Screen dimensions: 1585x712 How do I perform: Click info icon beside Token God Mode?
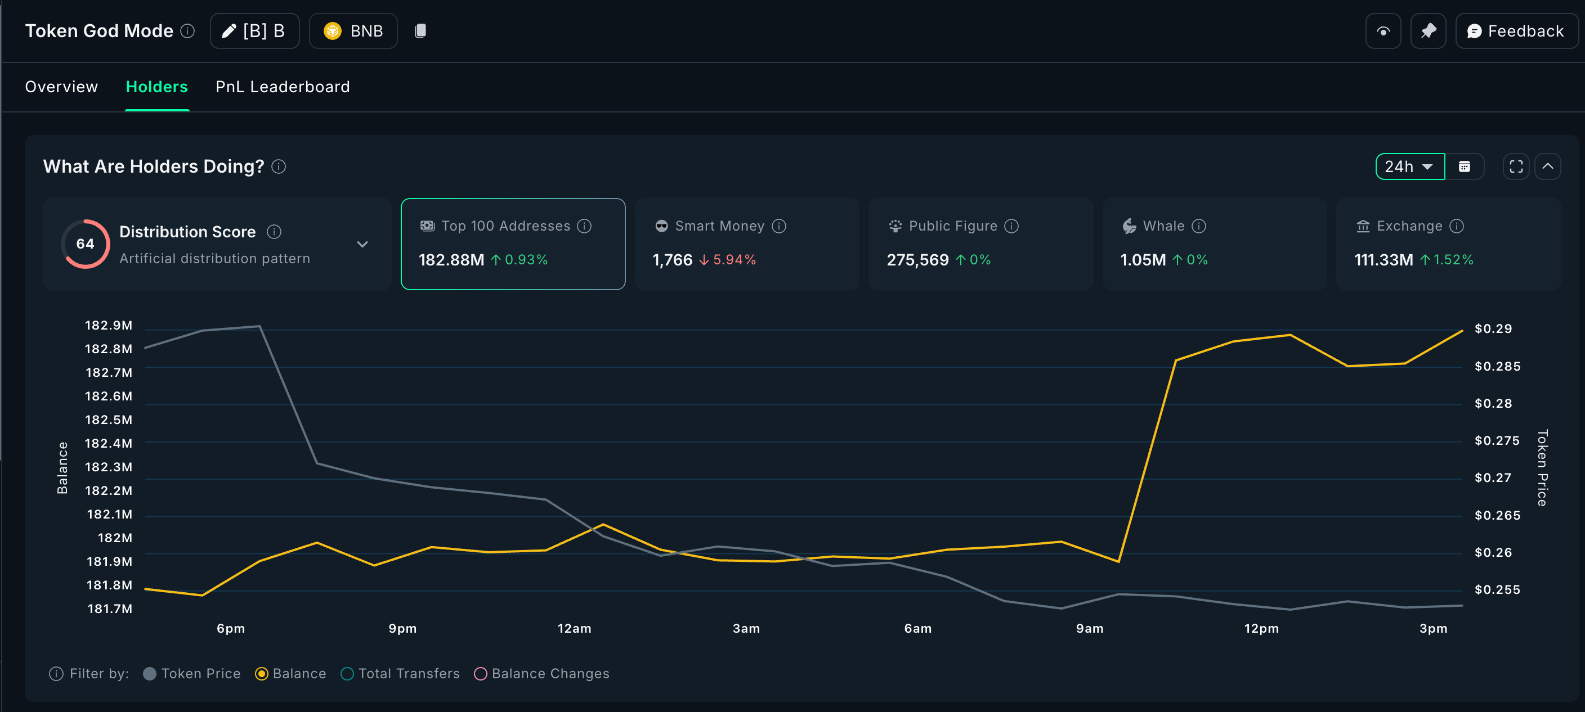coord(187,31)
